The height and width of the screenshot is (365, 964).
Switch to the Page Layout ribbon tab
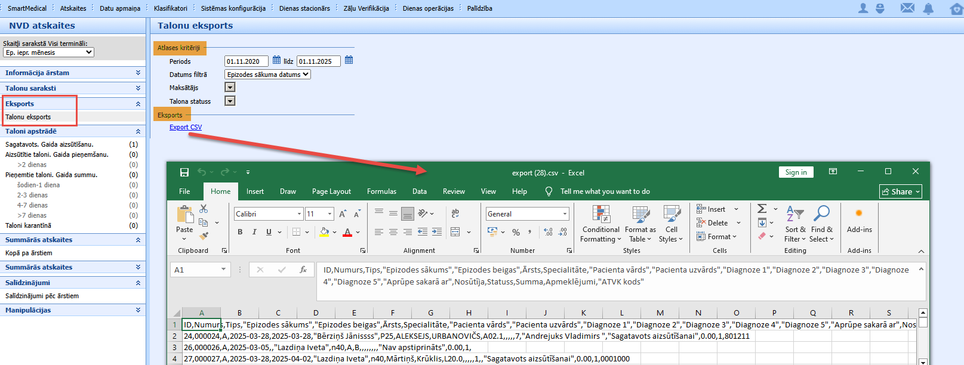331,191
